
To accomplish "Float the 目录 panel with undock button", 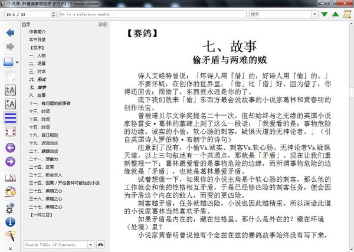I will coord(100,25).
